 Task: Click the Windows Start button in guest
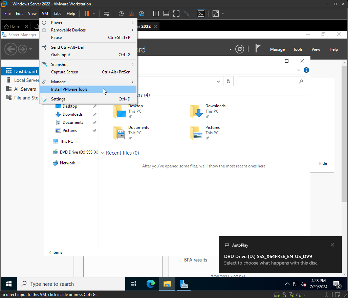(9, 284)
